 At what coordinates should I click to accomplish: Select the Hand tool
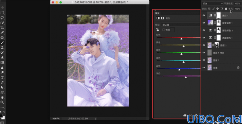[x=2, y=97]
